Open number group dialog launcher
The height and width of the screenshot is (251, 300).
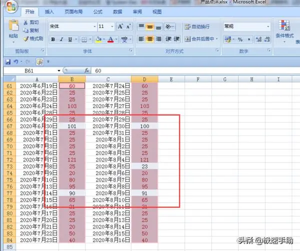(269, 50)
